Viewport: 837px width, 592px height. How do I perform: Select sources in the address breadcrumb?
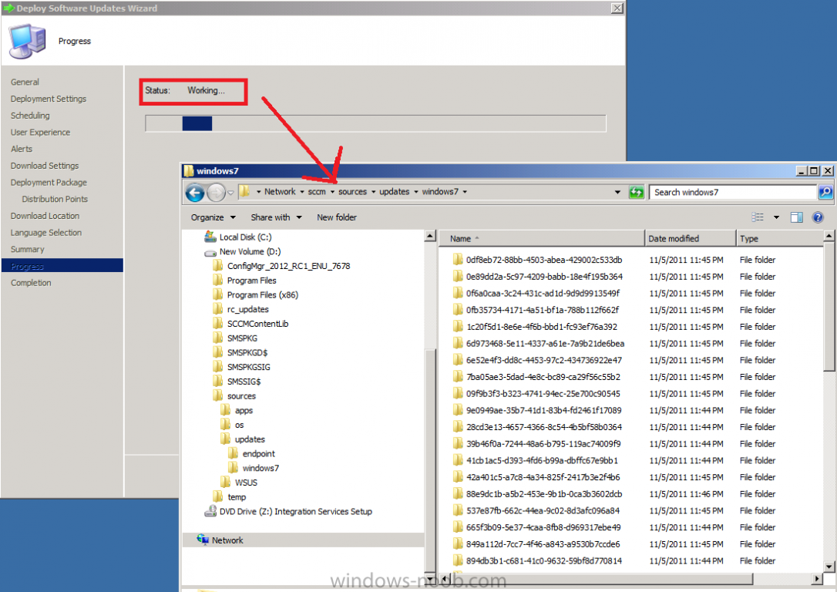pos(352,192)
